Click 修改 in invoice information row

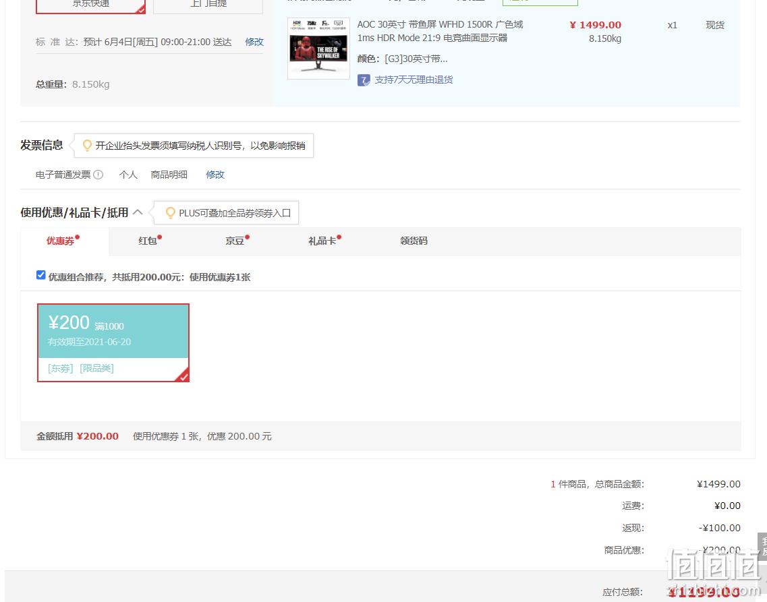(x=215, y=175)
